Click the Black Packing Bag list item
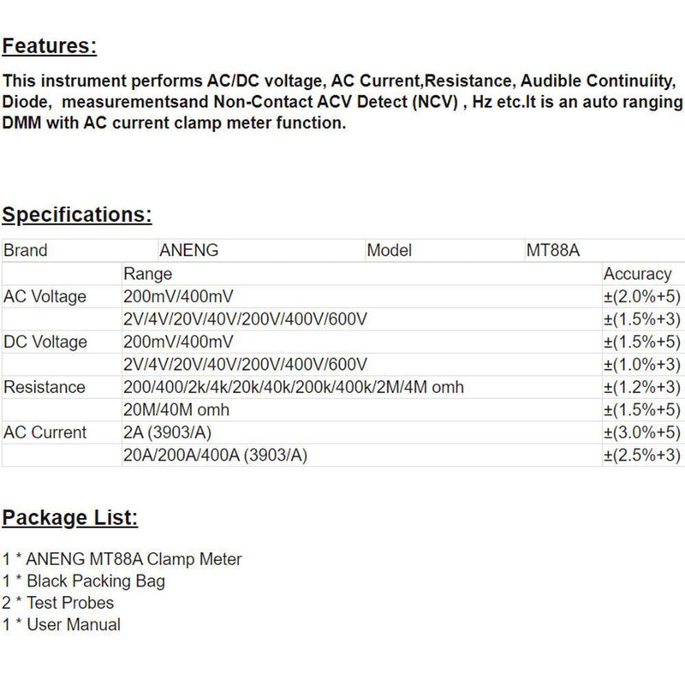Viewport: 685px width, 685px height. tap(84, 581)
